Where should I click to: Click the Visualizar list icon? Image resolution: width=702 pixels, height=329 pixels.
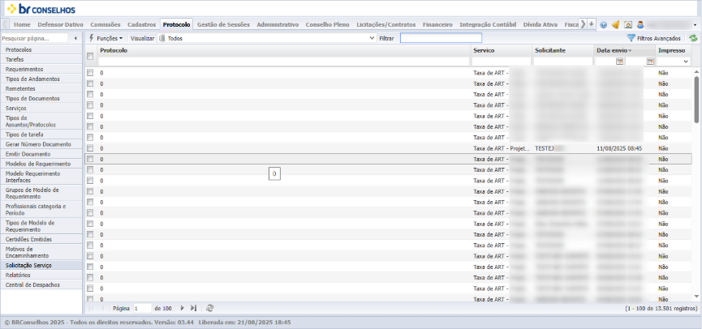click(162, 38)
